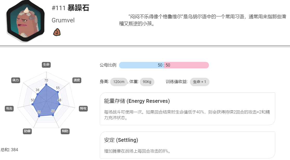Click the Grumvel English name text
290x160 pixels.
click(63, 20)
